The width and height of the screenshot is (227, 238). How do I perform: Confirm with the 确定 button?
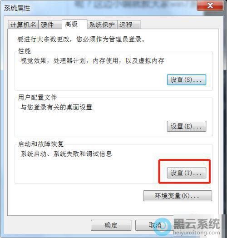(x=111, y=225)
